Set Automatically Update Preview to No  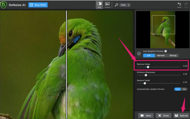tap(184, 89)
